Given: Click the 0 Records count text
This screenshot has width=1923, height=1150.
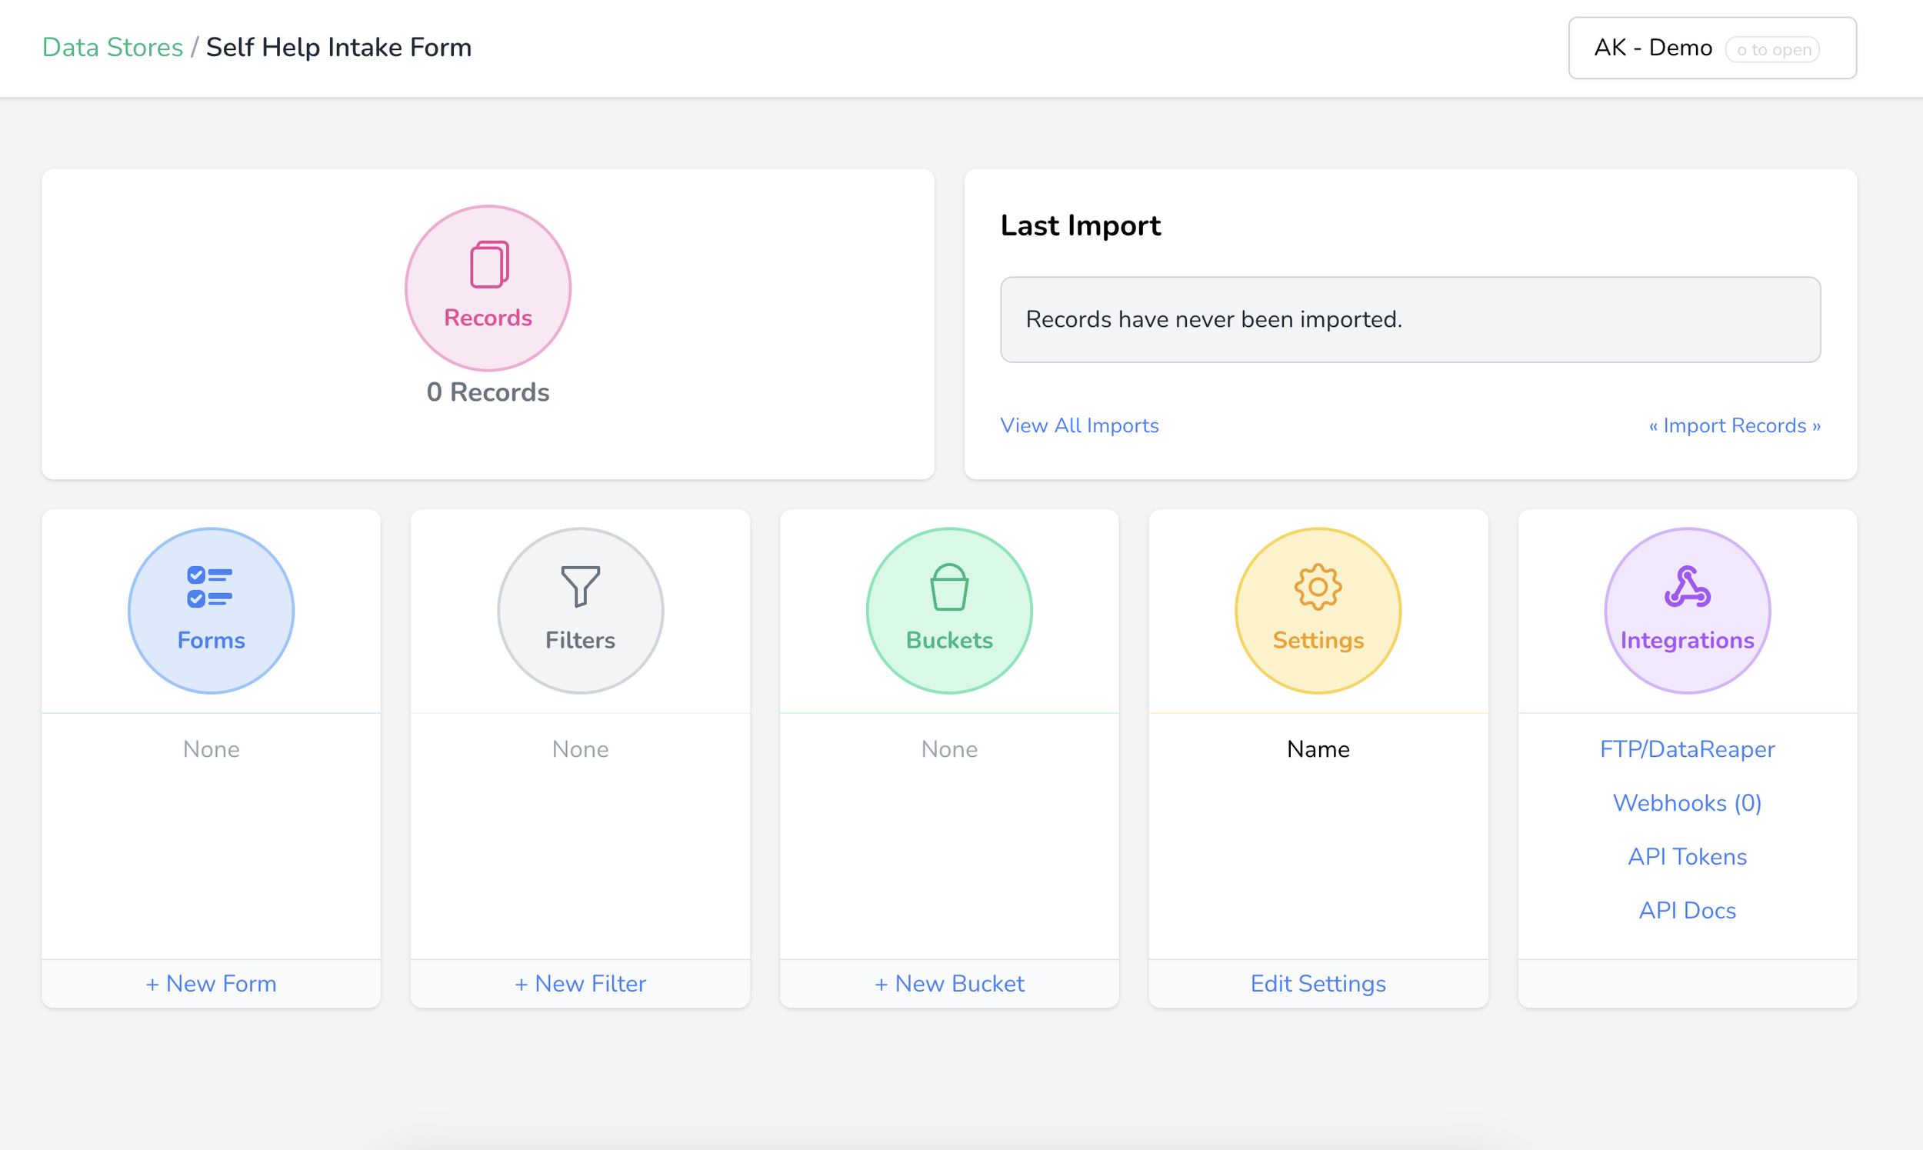Looking at the screenshot, I should pos(488,392).
